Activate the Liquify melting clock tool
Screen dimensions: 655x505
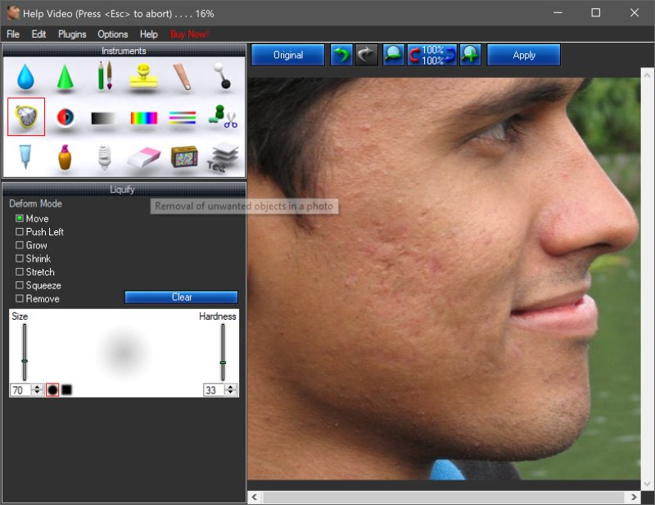pyautogui.click(x=26, y=116)
